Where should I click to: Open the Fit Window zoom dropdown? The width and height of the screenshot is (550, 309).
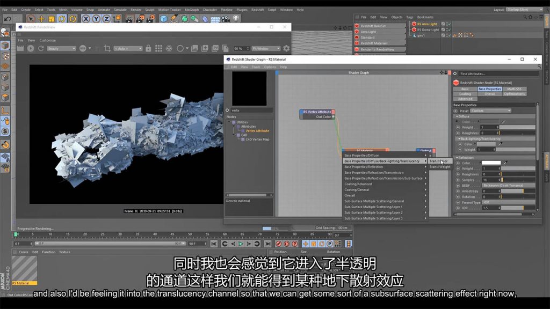click(x=266, y=48)
